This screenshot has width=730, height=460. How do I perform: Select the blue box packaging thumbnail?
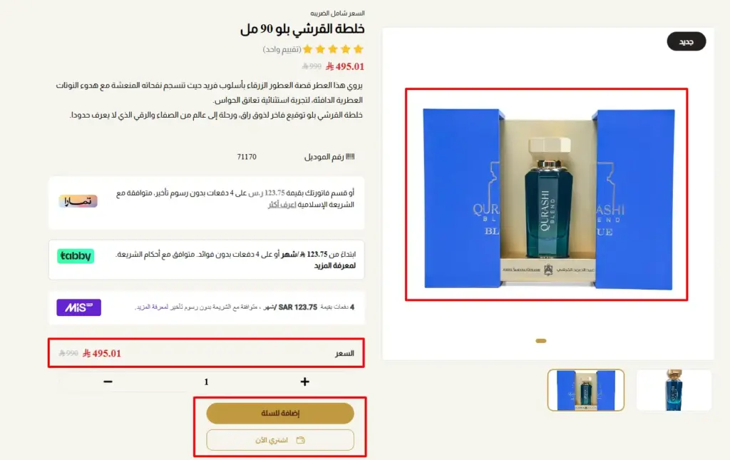586,390
